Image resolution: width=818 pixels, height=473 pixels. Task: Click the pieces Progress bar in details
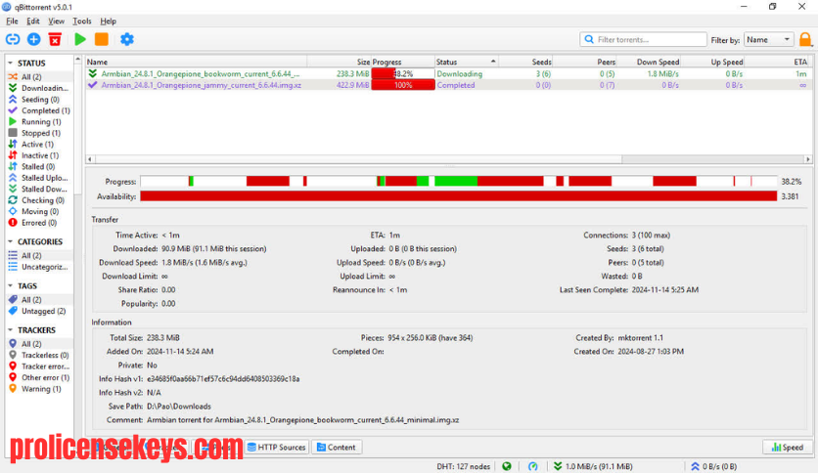(459, 181)
